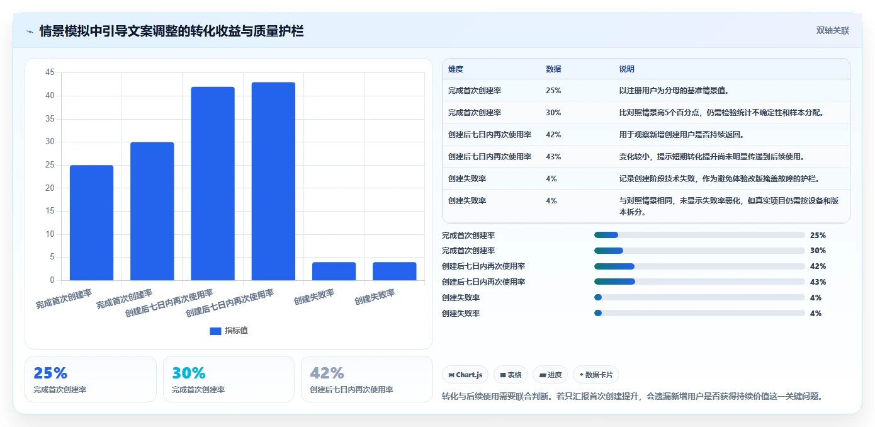Click the 25% value in the table

[x=553, y=91]
